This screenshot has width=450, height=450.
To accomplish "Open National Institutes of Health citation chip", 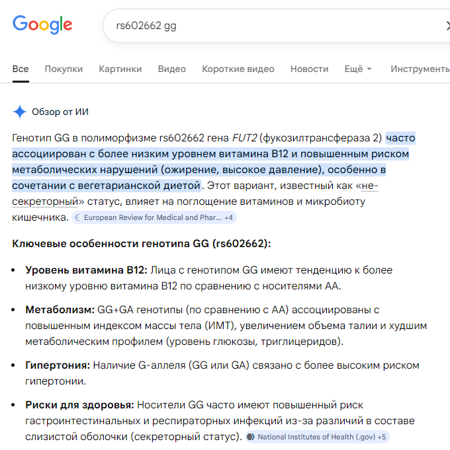I will pos(317,437).
